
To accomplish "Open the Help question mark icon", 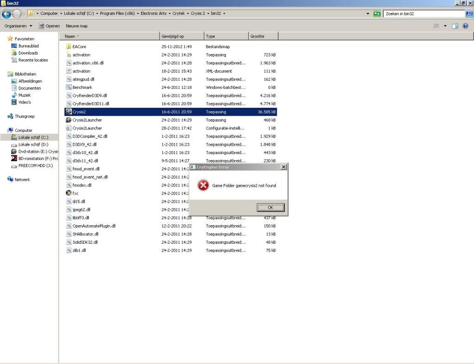I will click(465, 26).
